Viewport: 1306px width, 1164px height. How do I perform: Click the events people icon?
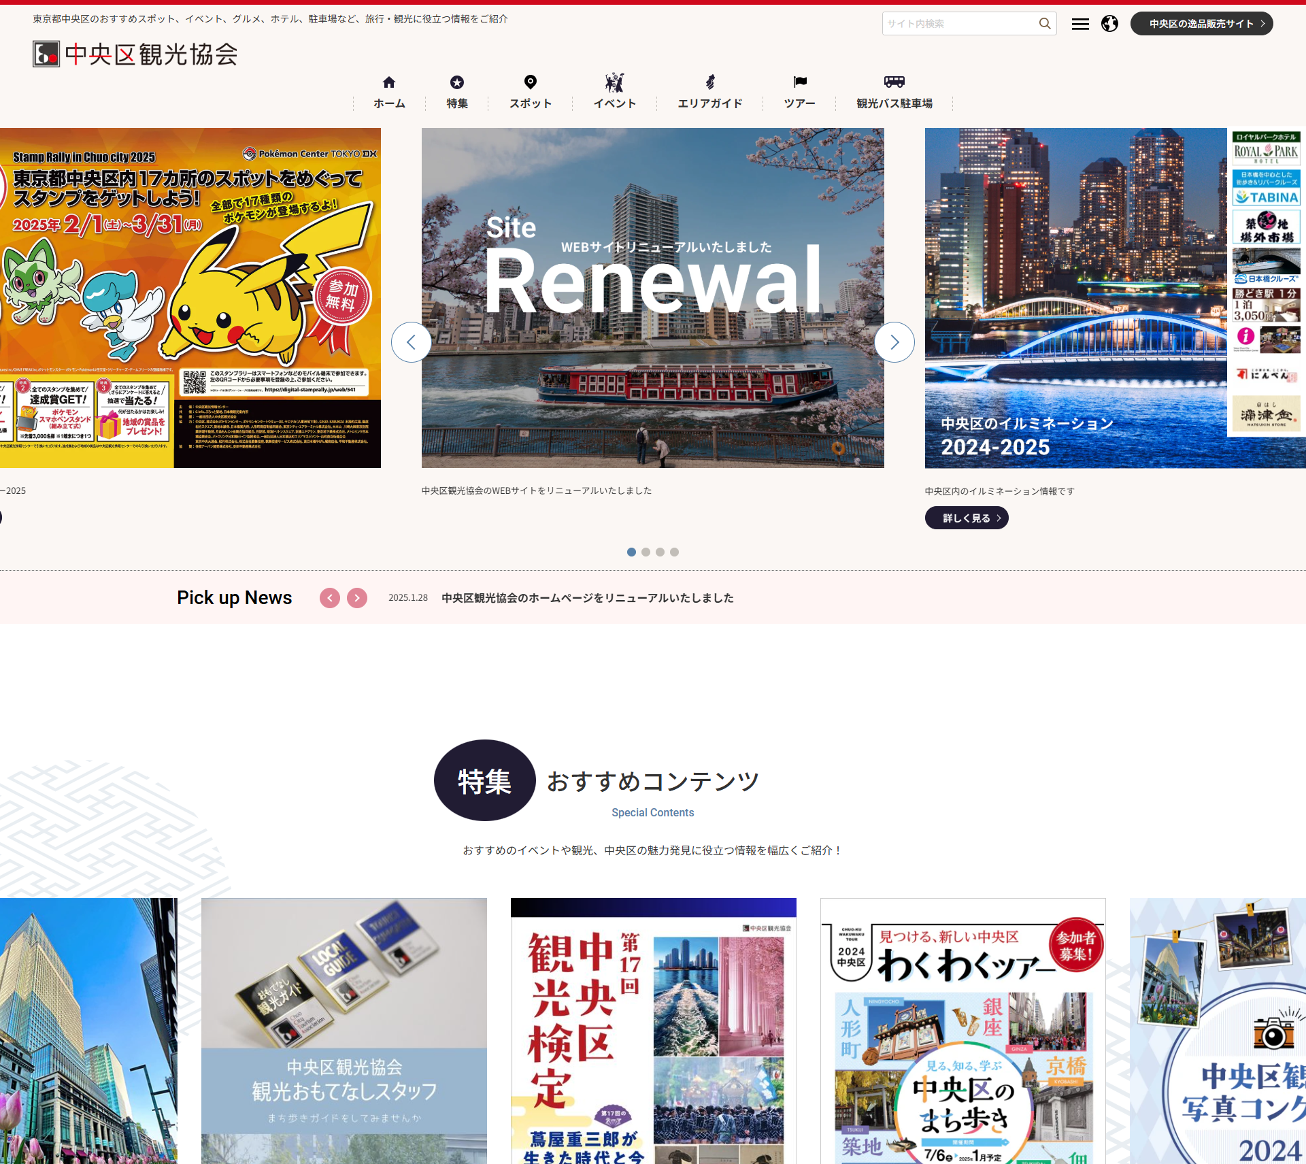pos(614,83)
